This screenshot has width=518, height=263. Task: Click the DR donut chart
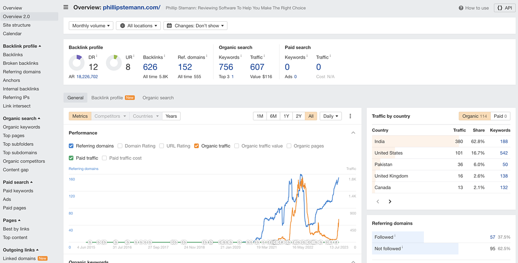pos(77,63)
